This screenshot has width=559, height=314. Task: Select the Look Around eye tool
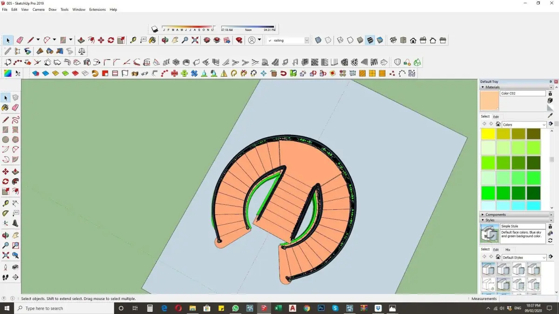click(15, 267)
